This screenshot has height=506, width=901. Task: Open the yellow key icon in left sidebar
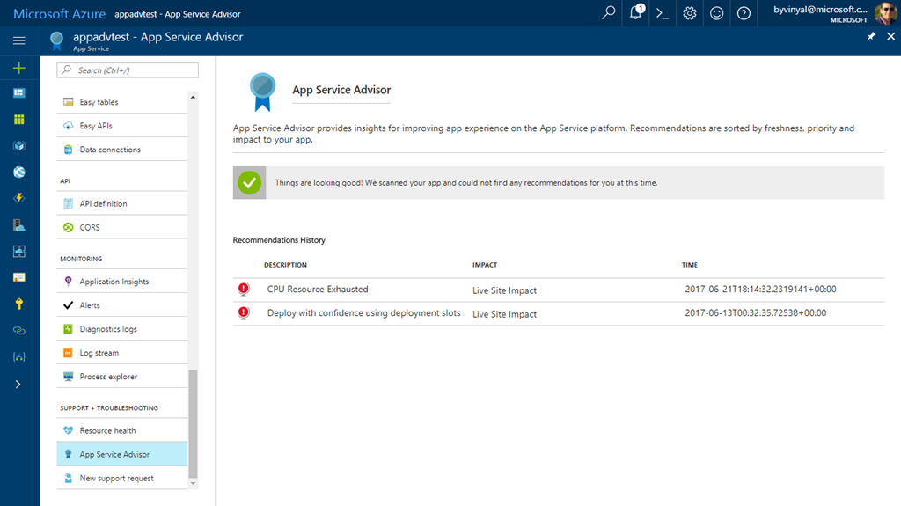[x=19, y=304]
